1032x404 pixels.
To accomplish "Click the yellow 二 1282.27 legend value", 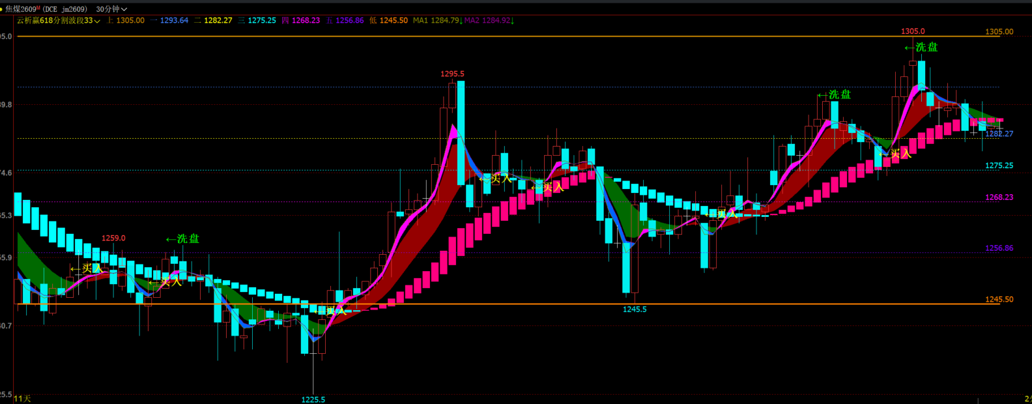I will coord(213,21).
